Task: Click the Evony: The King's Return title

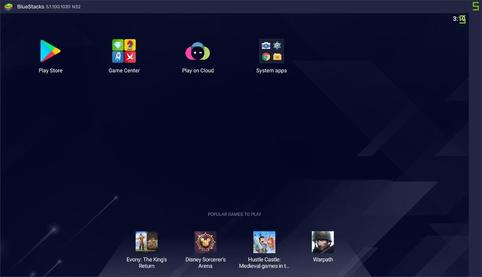Action: [147, 263]
